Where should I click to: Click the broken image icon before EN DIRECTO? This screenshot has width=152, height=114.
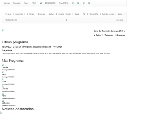41,3
